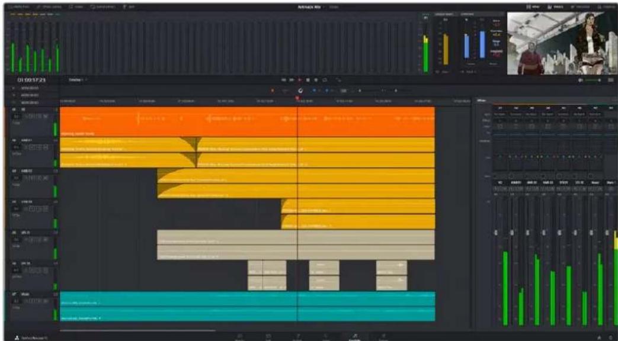This screenshot has width=618, height=341.
Task: Switch to the Color page
Action: point(326,337)
